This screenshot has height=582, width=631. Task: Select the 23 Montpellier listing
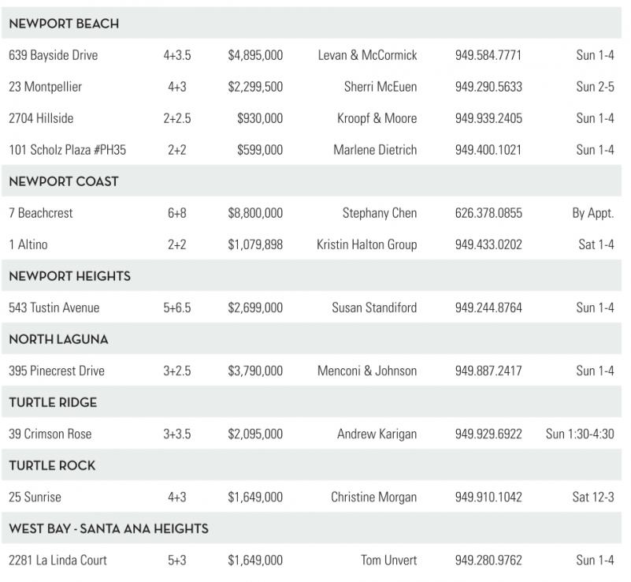tap(45, 87)
